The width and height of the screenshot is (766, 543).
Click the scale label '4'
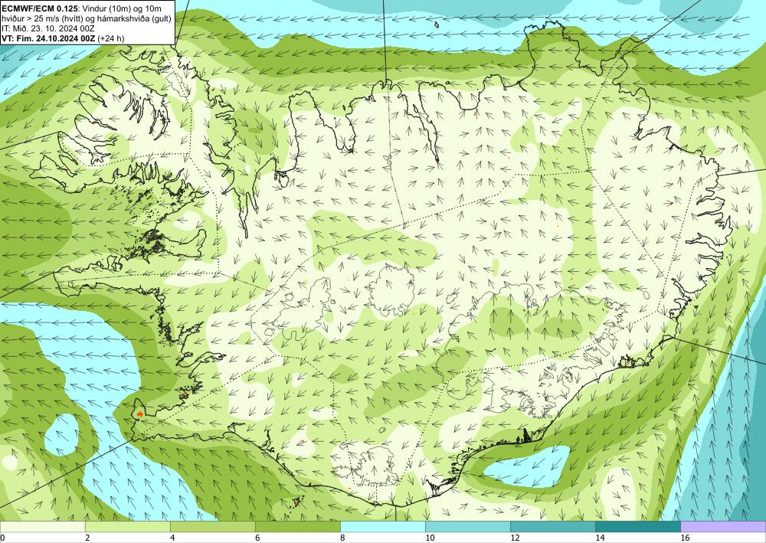point(172,538)
